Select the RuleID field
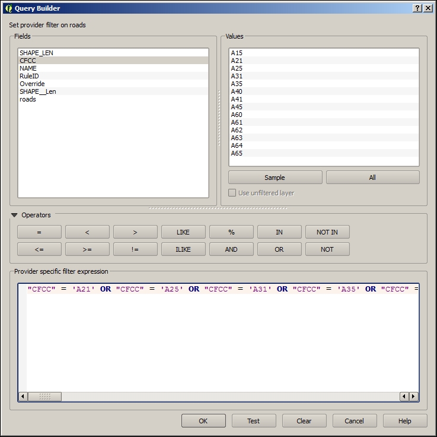Image resolution: width=437 pixels, height=437 pixels. click(x=113, y=76)
